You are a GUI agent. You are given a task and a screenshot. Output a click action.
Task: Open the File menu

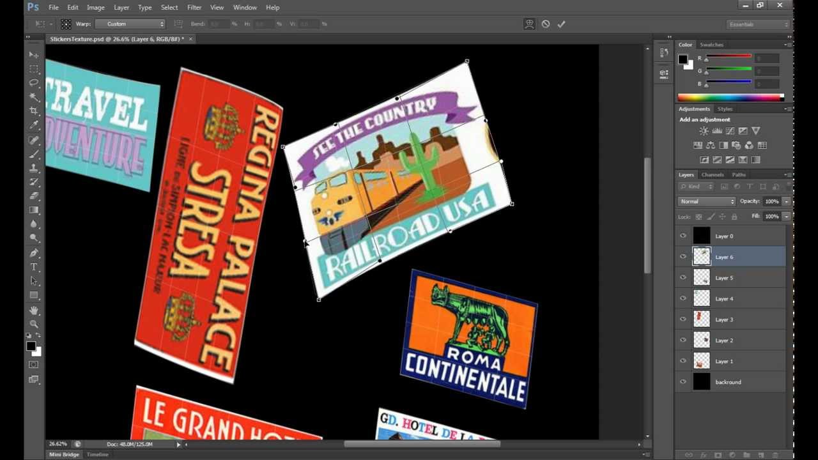(54, 7)
